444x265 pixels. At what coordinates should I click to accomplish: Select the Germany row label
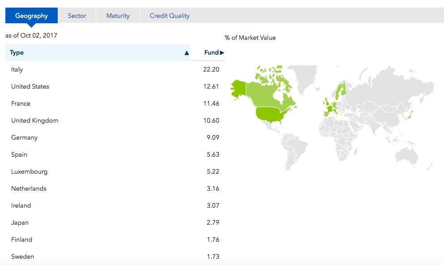24,137
